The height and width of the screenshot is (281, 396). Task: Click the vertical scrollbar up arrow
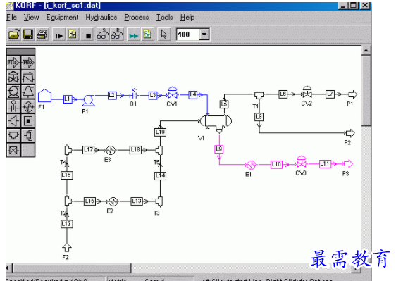point(366,51)
